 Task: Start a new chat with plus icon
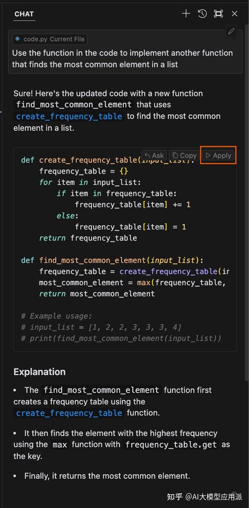pyautogui.click(x=186, y=14)
